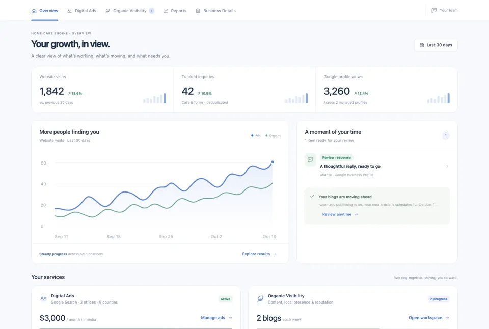This screenshot has height=329, width=489.
Task: Open the Business Details tab
Action: click(215, 11)
